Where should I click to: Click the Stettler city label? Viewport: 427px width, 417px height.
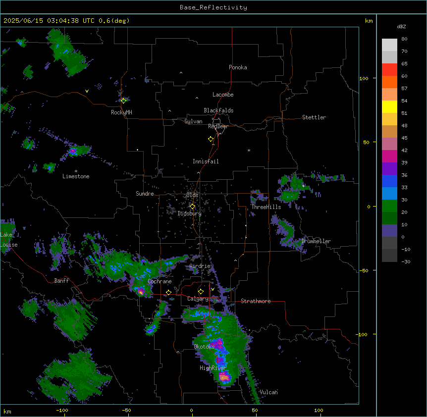(x=314, y=117)
